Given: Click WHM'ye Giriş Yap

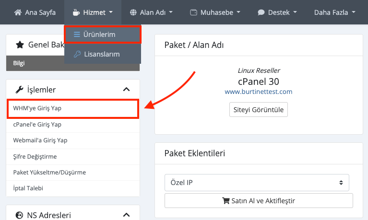Looking at the screenshot, I should click(x=37, y=108).
